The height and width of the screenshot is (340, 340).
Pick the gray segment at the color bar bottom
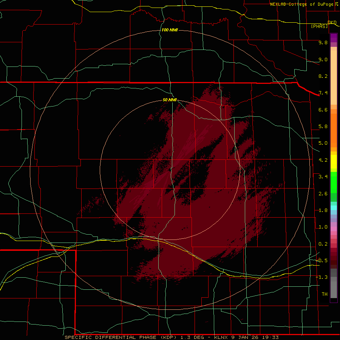pyautogui.click(x=334, y=289)
